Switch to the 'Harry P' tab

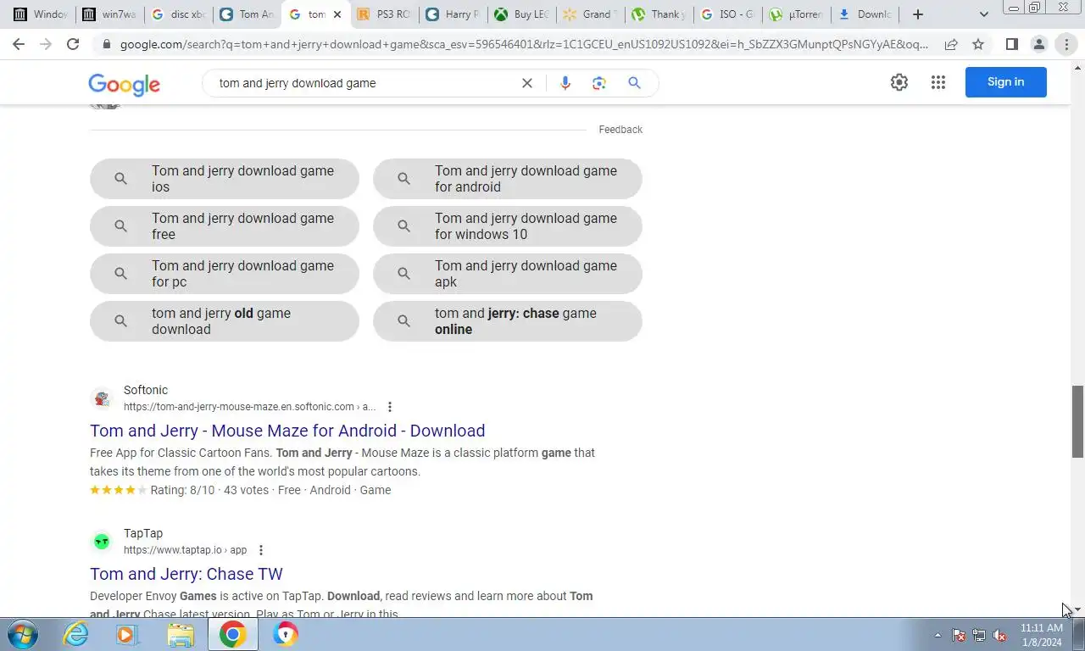(453, 14)
